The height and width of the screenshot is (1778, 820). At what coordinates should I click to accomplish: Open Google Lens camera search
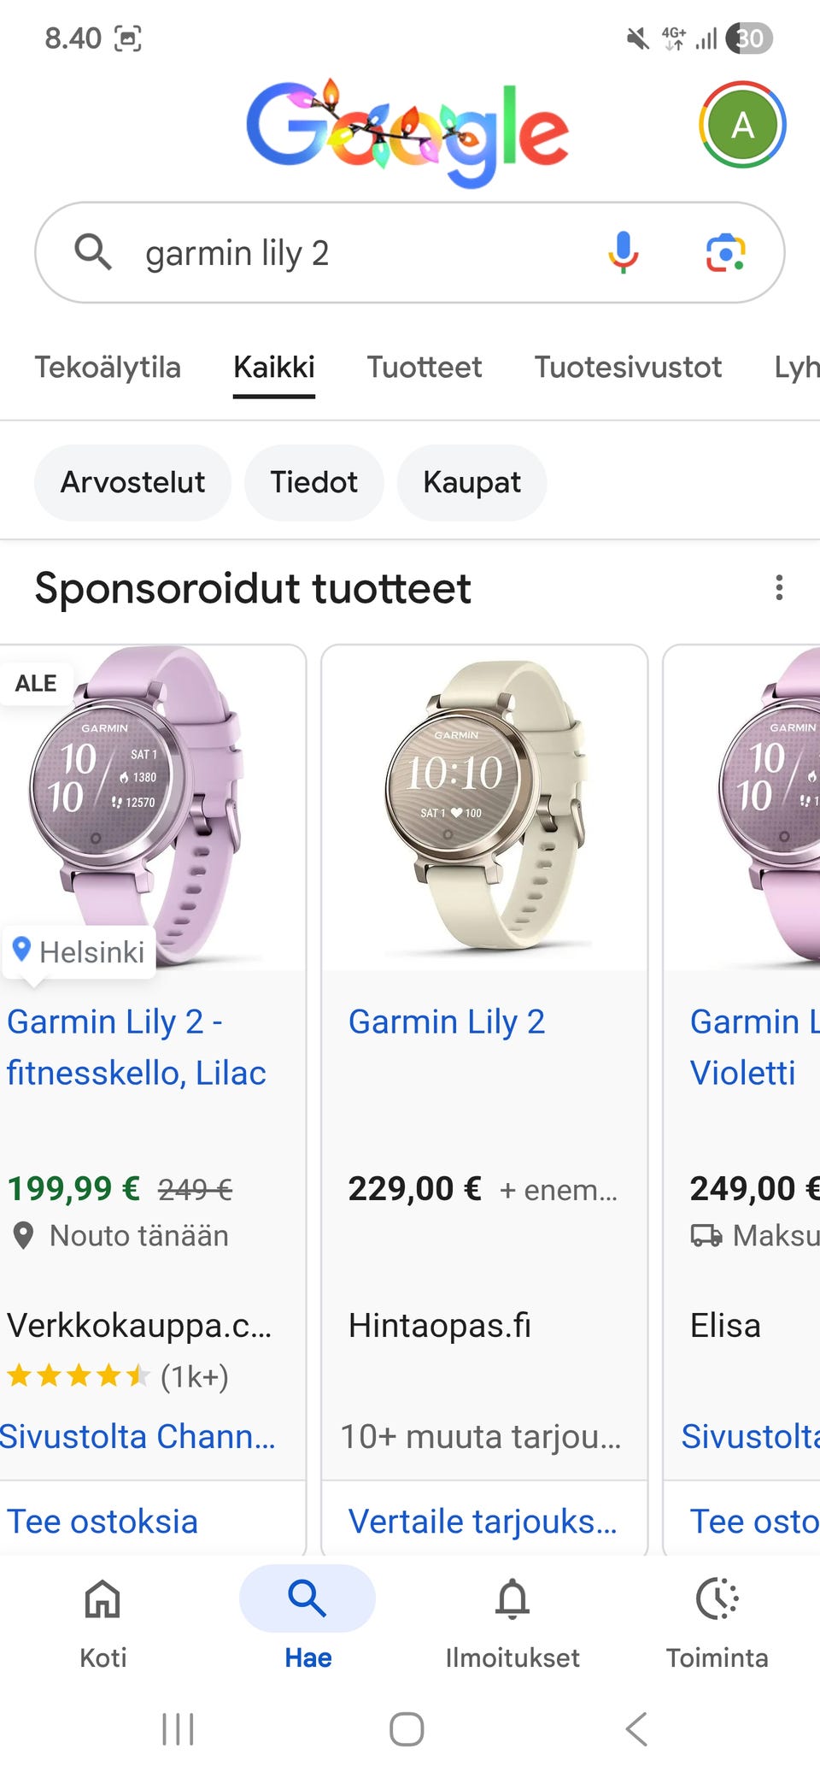725,252
